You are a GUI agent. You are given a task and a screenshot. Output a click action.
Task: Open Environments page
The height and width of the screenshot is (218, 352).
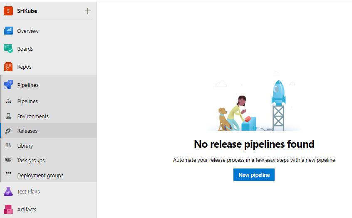[x=33, y=116]
